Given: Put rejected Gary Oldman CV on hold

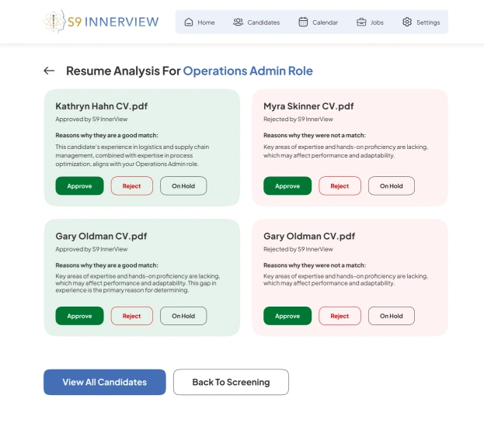Looking at the screenshot, I should (392, 316).
